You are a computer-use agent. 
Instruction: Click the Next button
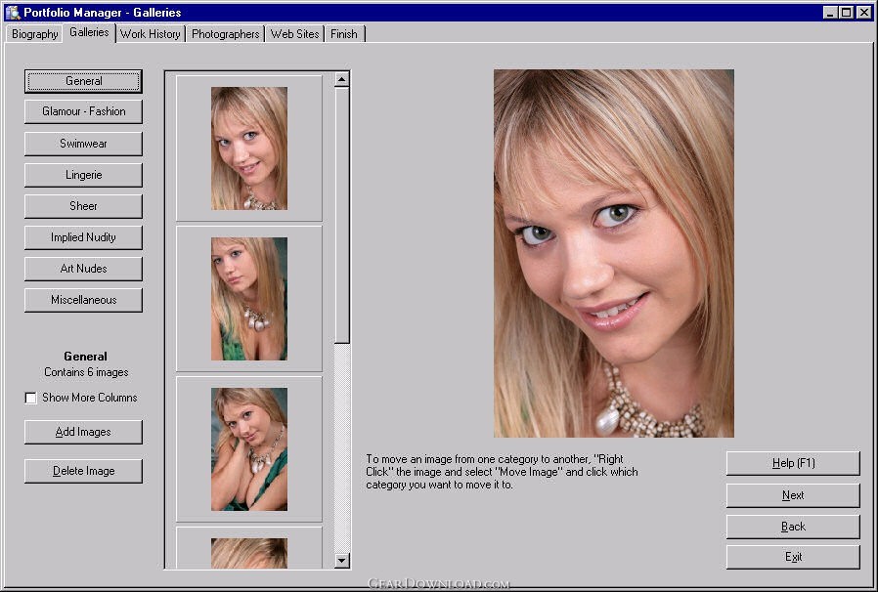pyautogui.click(x=792, y=495)
